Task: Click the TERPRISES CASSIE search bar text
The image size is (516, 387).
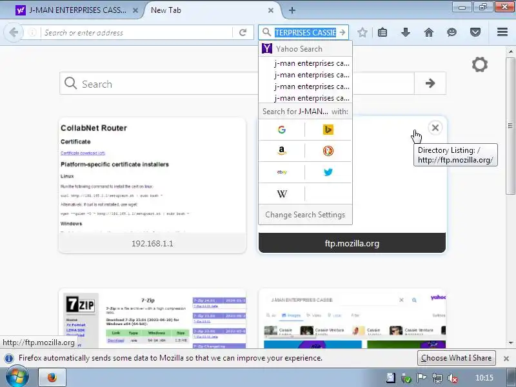Action: coord(305,33)
